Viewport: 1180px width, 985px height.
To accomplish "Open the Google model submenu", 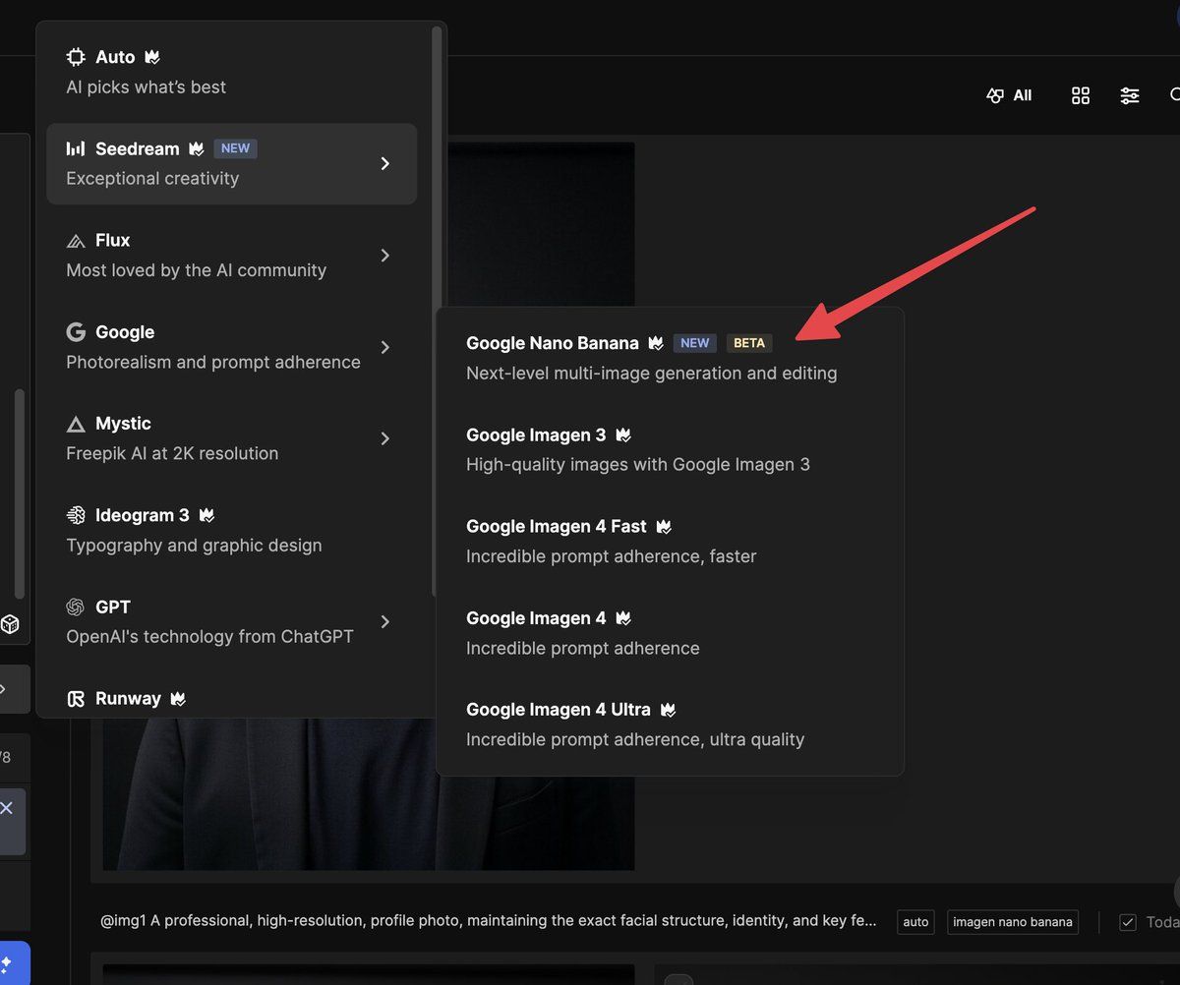I will click(232, 347).
